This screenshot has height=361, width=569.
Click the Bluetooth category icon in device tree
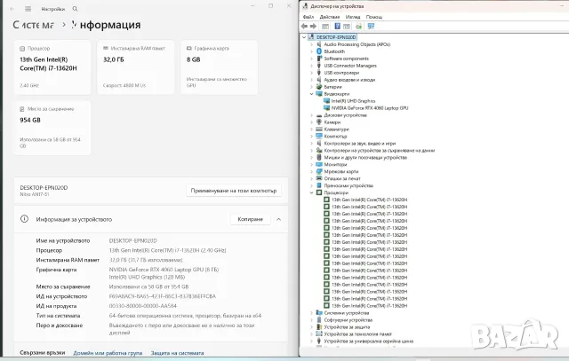click(x=319, y=51)
